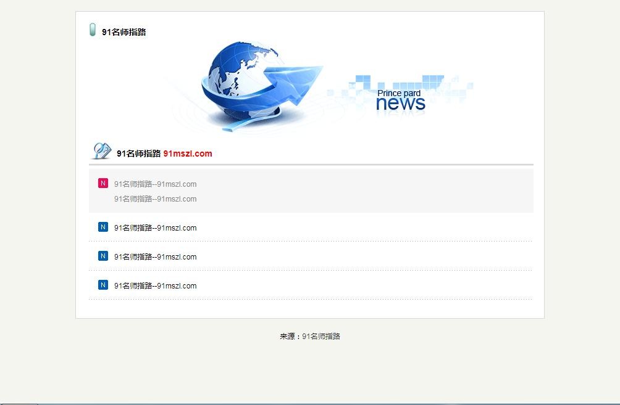Click the bold 91名师指路 section heading
This screenshot has width=620, height=405.
[x=138, y=153]
